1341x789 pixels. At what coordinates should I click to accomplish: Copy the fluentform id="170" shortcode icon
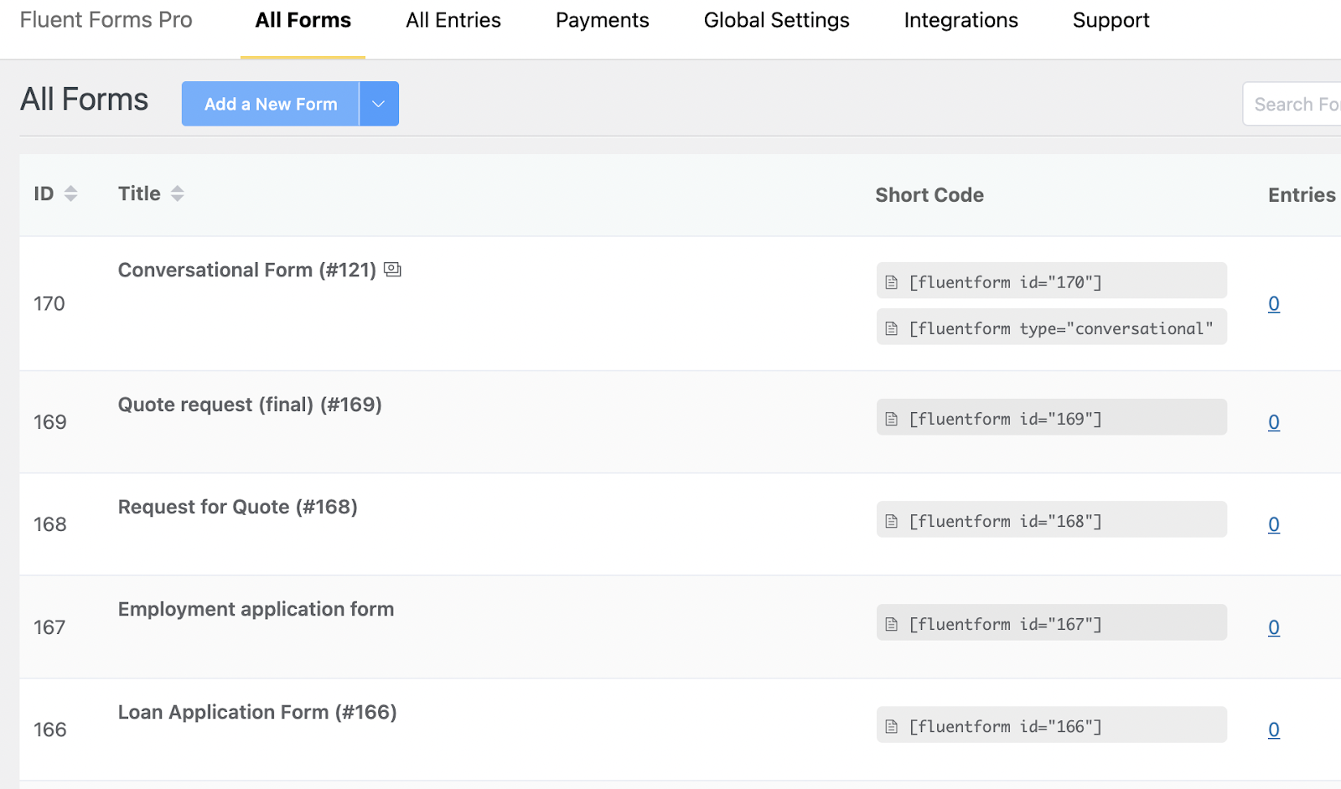892,282
